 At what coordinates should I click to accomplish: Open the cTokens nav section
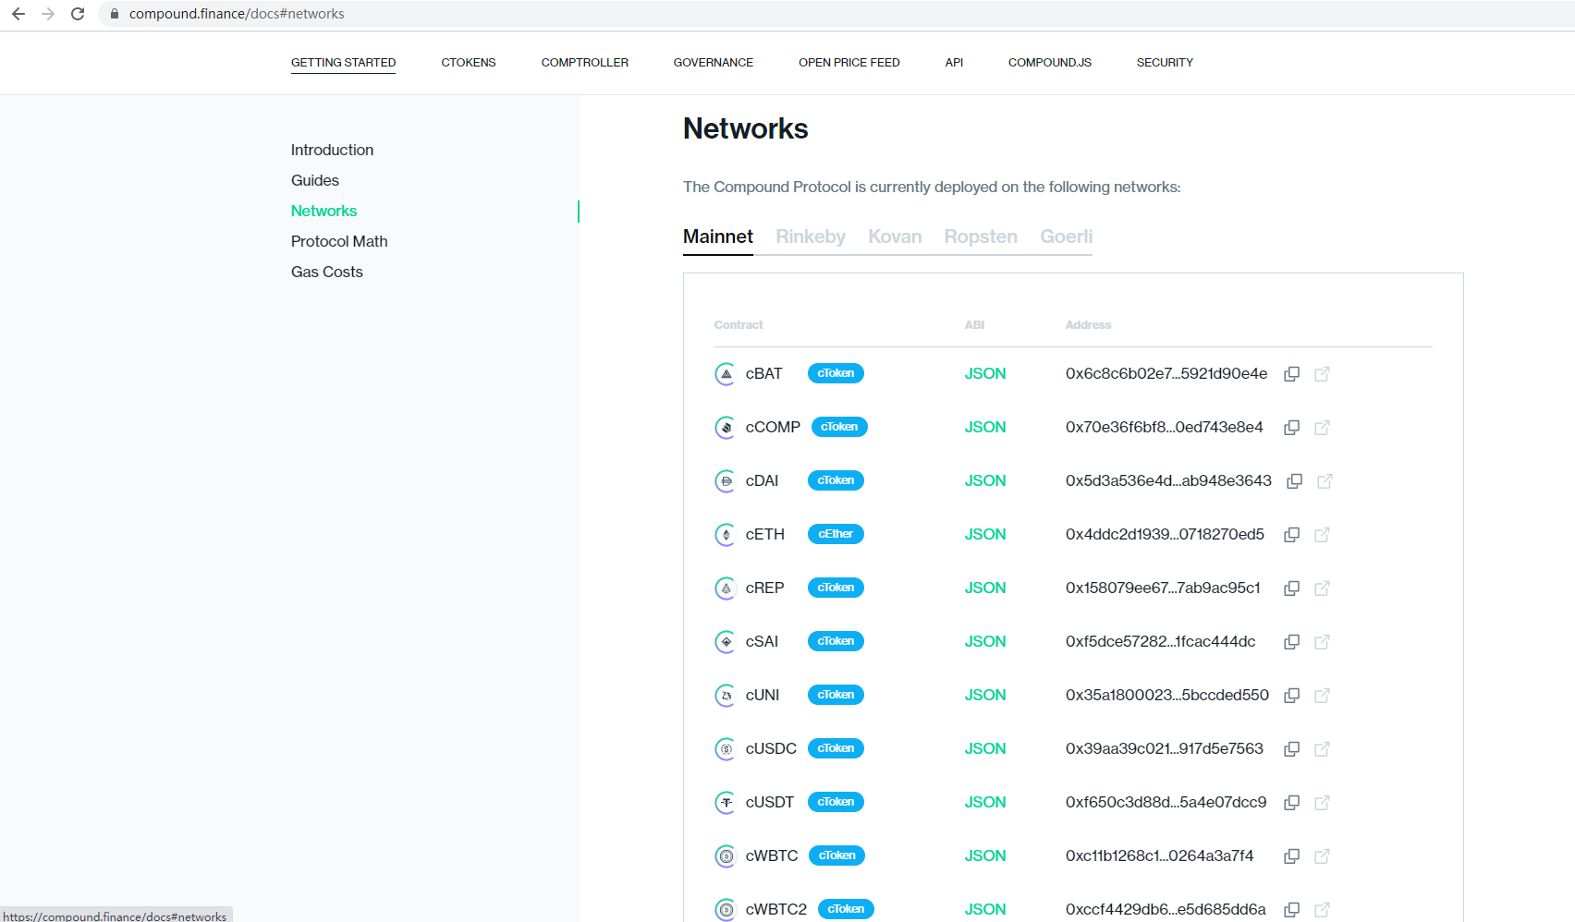[469, 63]
